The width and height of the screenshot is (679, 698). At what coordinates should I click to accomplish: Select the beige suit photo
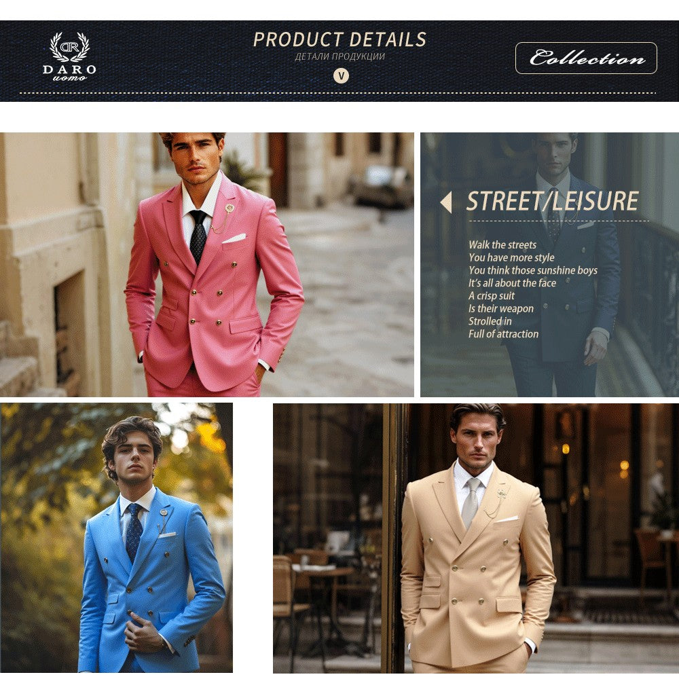point(476,538)
